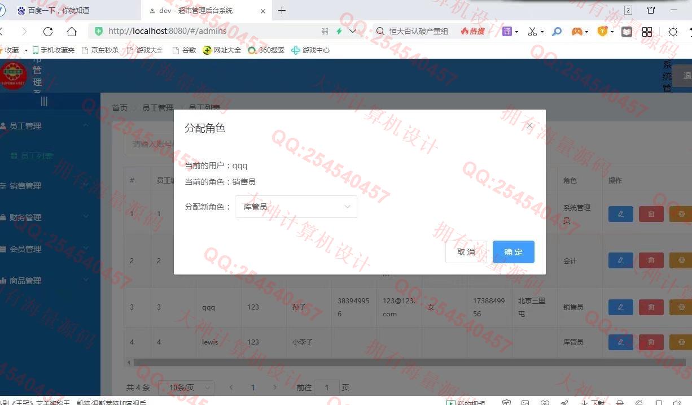
Task: Expand the 会员管理 sidebar menu
Action: coord(50,249)
